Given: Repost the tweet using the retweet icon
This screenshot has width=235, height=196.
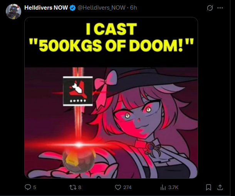Looking at the screenshot, I should pyautogui.click(x=73, y=187).
